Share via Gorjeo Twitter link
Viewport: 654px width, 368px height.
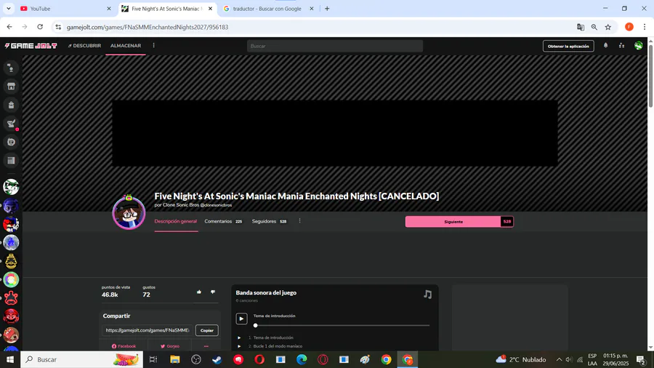click(170, 346)
